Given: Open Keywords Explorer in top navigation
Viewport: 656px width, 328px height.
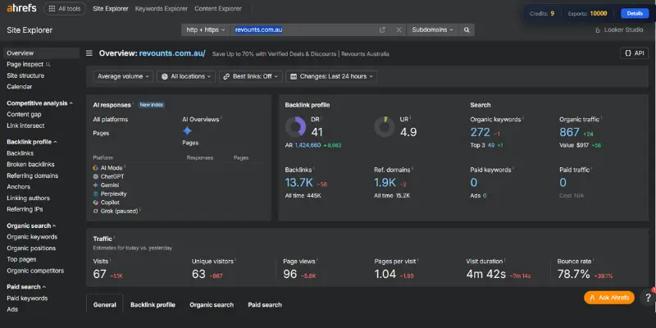Looking at the screenshot, I should click(162, 8).
